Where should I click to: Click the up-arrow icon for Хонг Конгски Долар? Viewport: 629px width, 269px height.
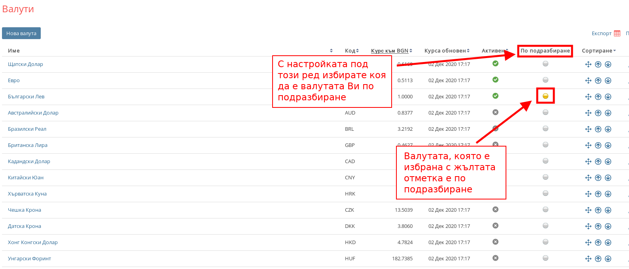pos(598,243)
